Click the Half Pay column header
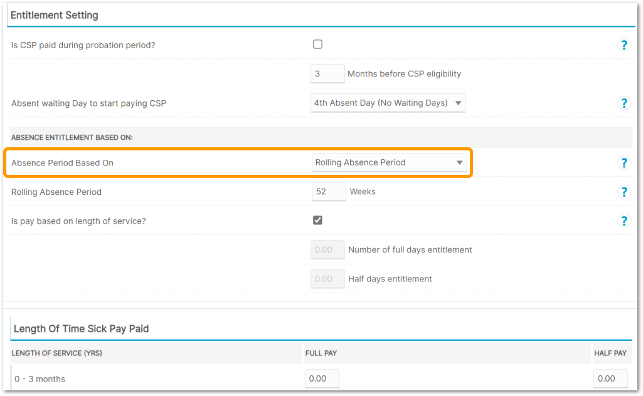 pos(610,353)
